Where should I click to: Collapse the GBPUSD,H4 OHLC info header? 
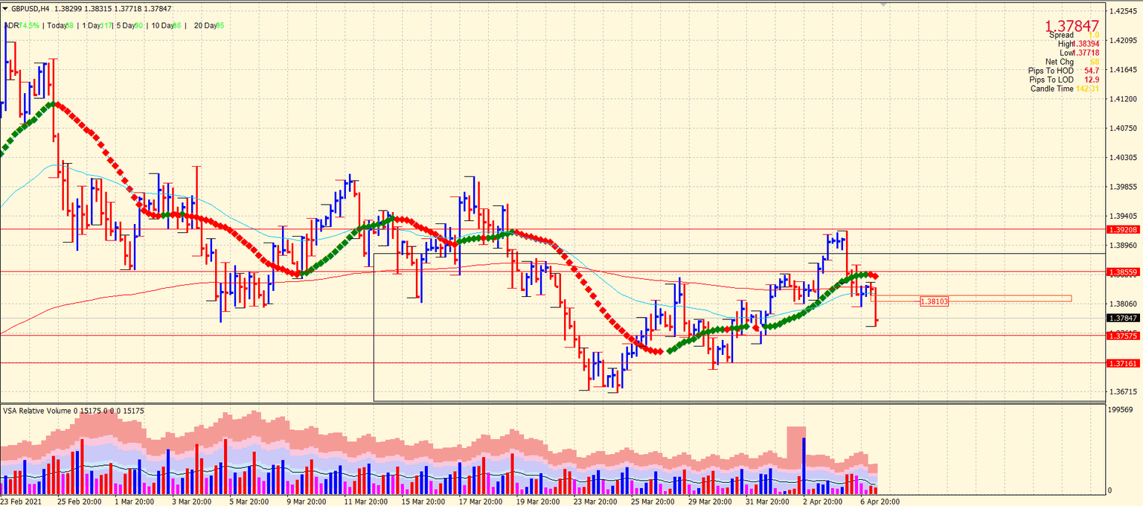point(5,7)
